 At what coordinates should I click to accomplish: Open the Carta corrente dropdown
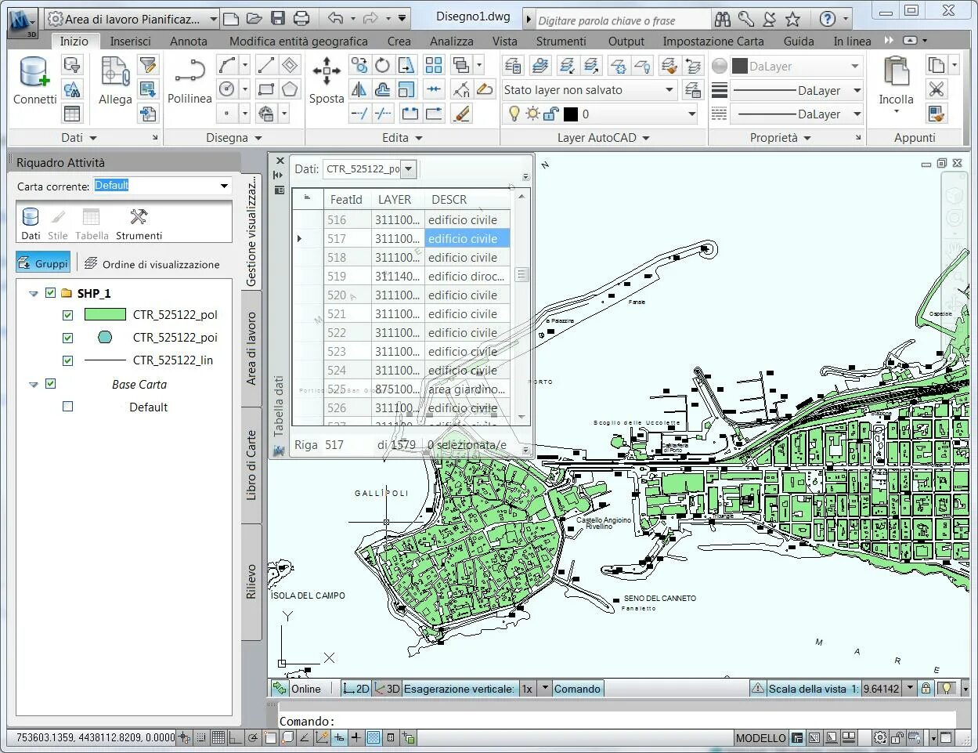pos(224,186)
